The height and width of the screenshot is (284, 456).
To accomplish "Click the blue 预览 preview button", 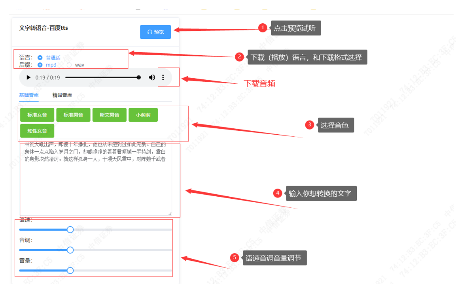I will pos(155,32).
